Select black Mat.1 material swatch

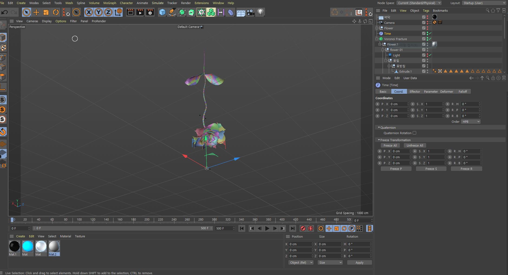point(14,247)
